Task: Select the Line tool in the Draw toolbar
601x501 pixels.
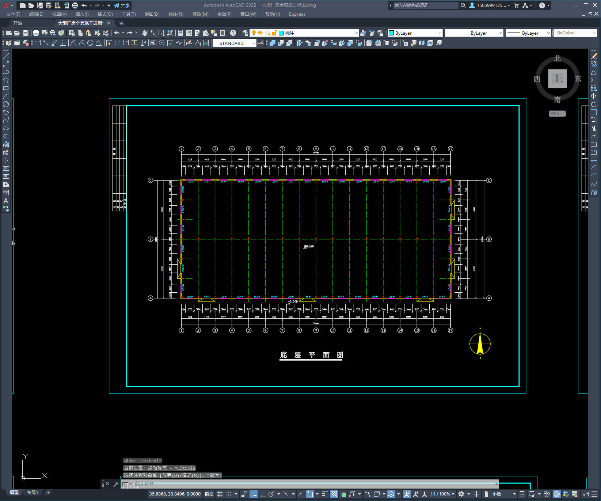Action: [6, 56]
